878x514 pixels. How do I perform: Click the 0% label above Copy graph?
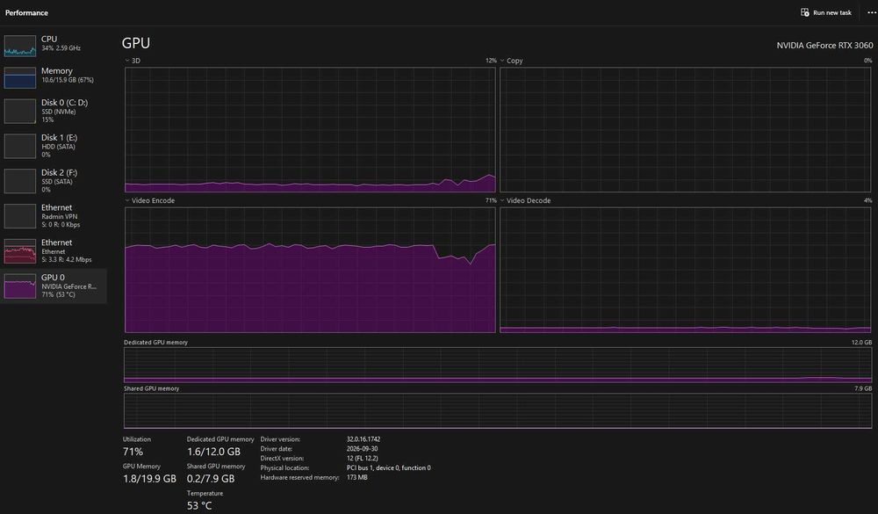click(x=867, y=61)
